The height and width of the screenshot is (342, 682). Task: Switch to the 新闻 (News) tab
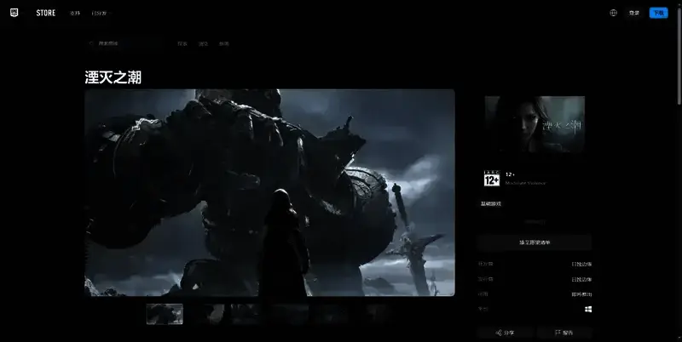(x=223, y=43)
